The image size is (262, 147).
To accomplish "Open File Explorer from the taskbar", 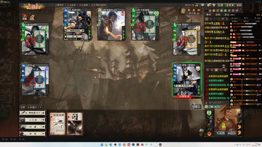I will [x=106, y=144].
